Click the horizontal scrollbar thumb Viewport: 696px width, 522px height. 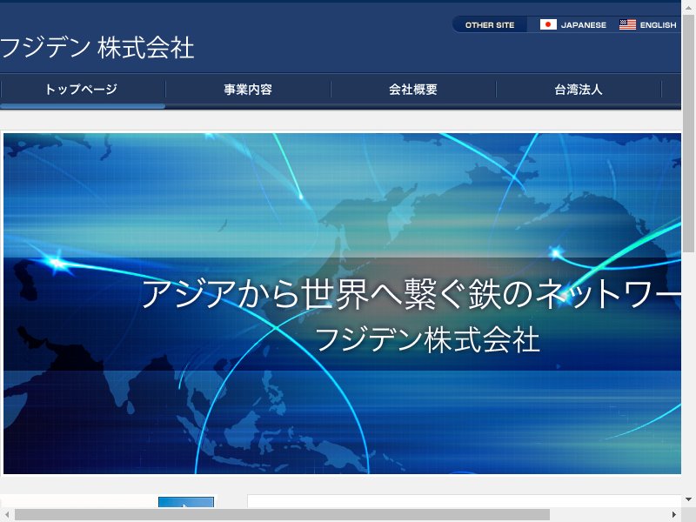coord(282,514)
